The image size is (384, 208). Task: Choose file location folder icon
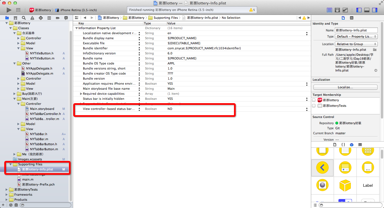click(375, 50)
